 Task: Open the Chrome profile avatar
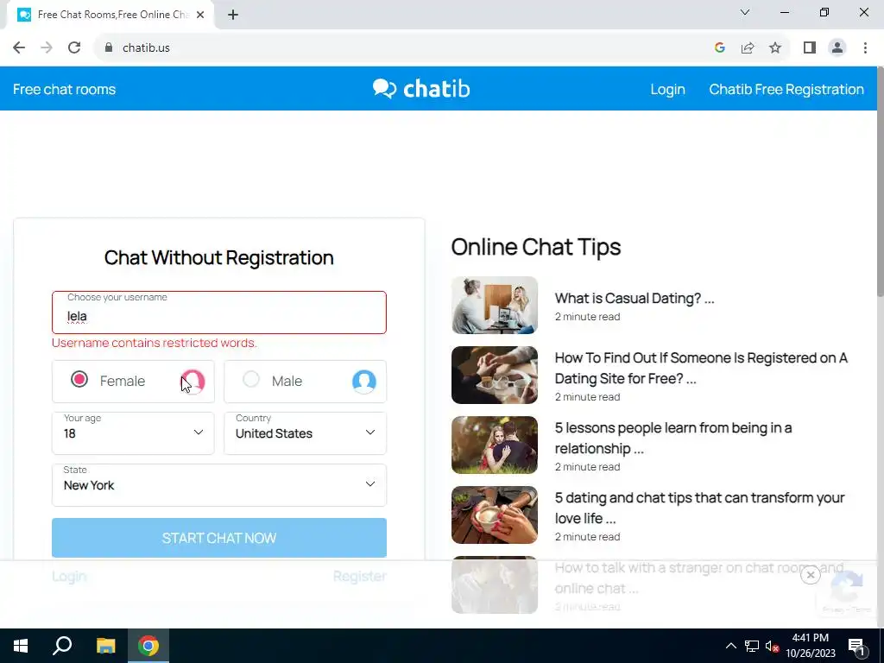point(837,48)
